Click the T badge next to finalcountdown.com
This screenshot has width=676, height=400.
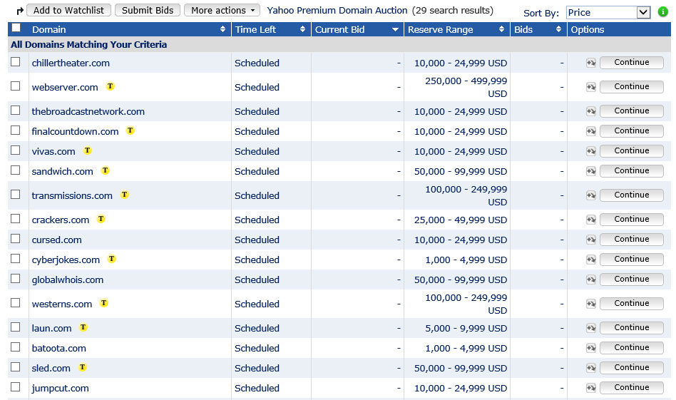pos(130,130)
